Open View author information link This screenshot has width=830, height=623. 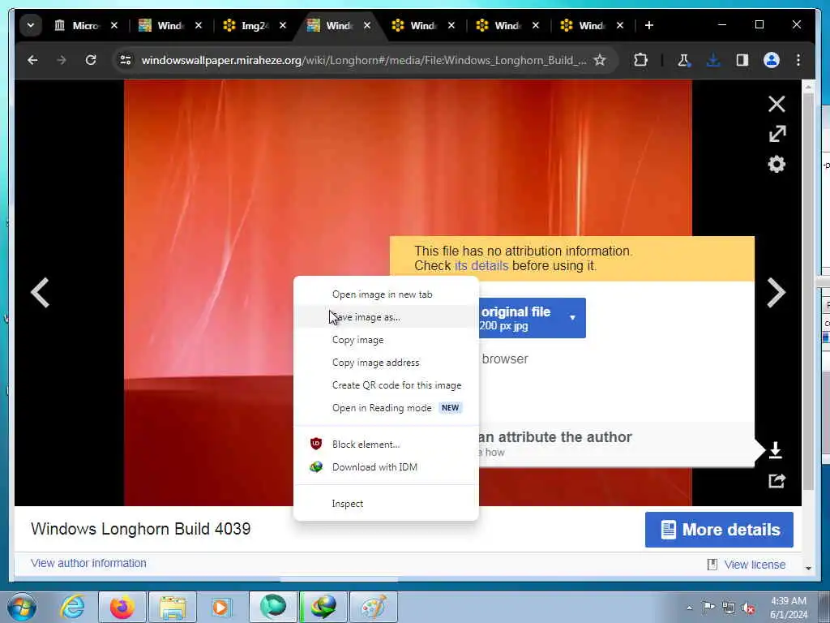(x=88, y=563)
